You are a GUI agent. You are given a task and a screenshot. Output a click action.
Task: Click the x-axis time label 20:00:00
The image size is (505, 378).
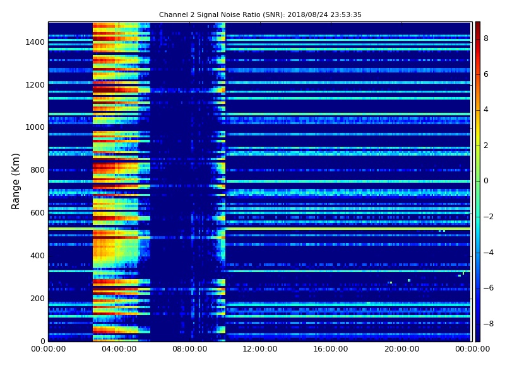tap(401, 349)
